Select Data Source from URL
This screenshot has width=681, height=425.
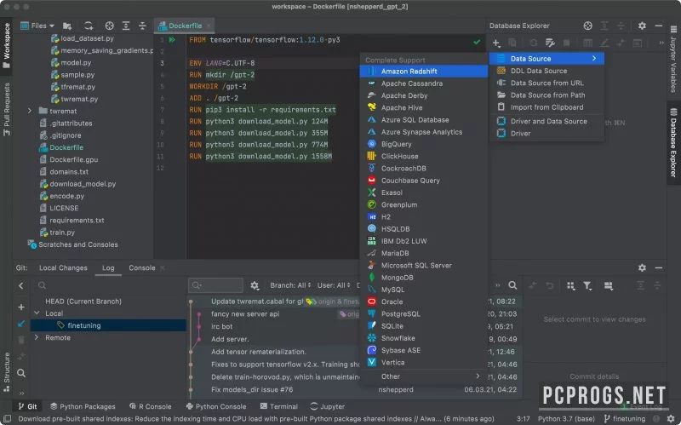(547, 83)
